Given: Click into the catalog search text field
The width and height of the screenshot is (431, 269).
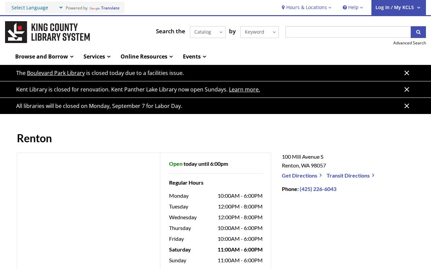Looking at the screenshot, I should [x=348, y=32].
